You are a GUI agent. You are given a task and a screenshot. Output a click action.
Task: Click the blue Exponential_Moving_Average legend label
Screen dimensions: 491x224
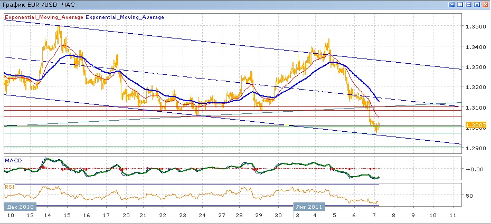coord(125,17)
